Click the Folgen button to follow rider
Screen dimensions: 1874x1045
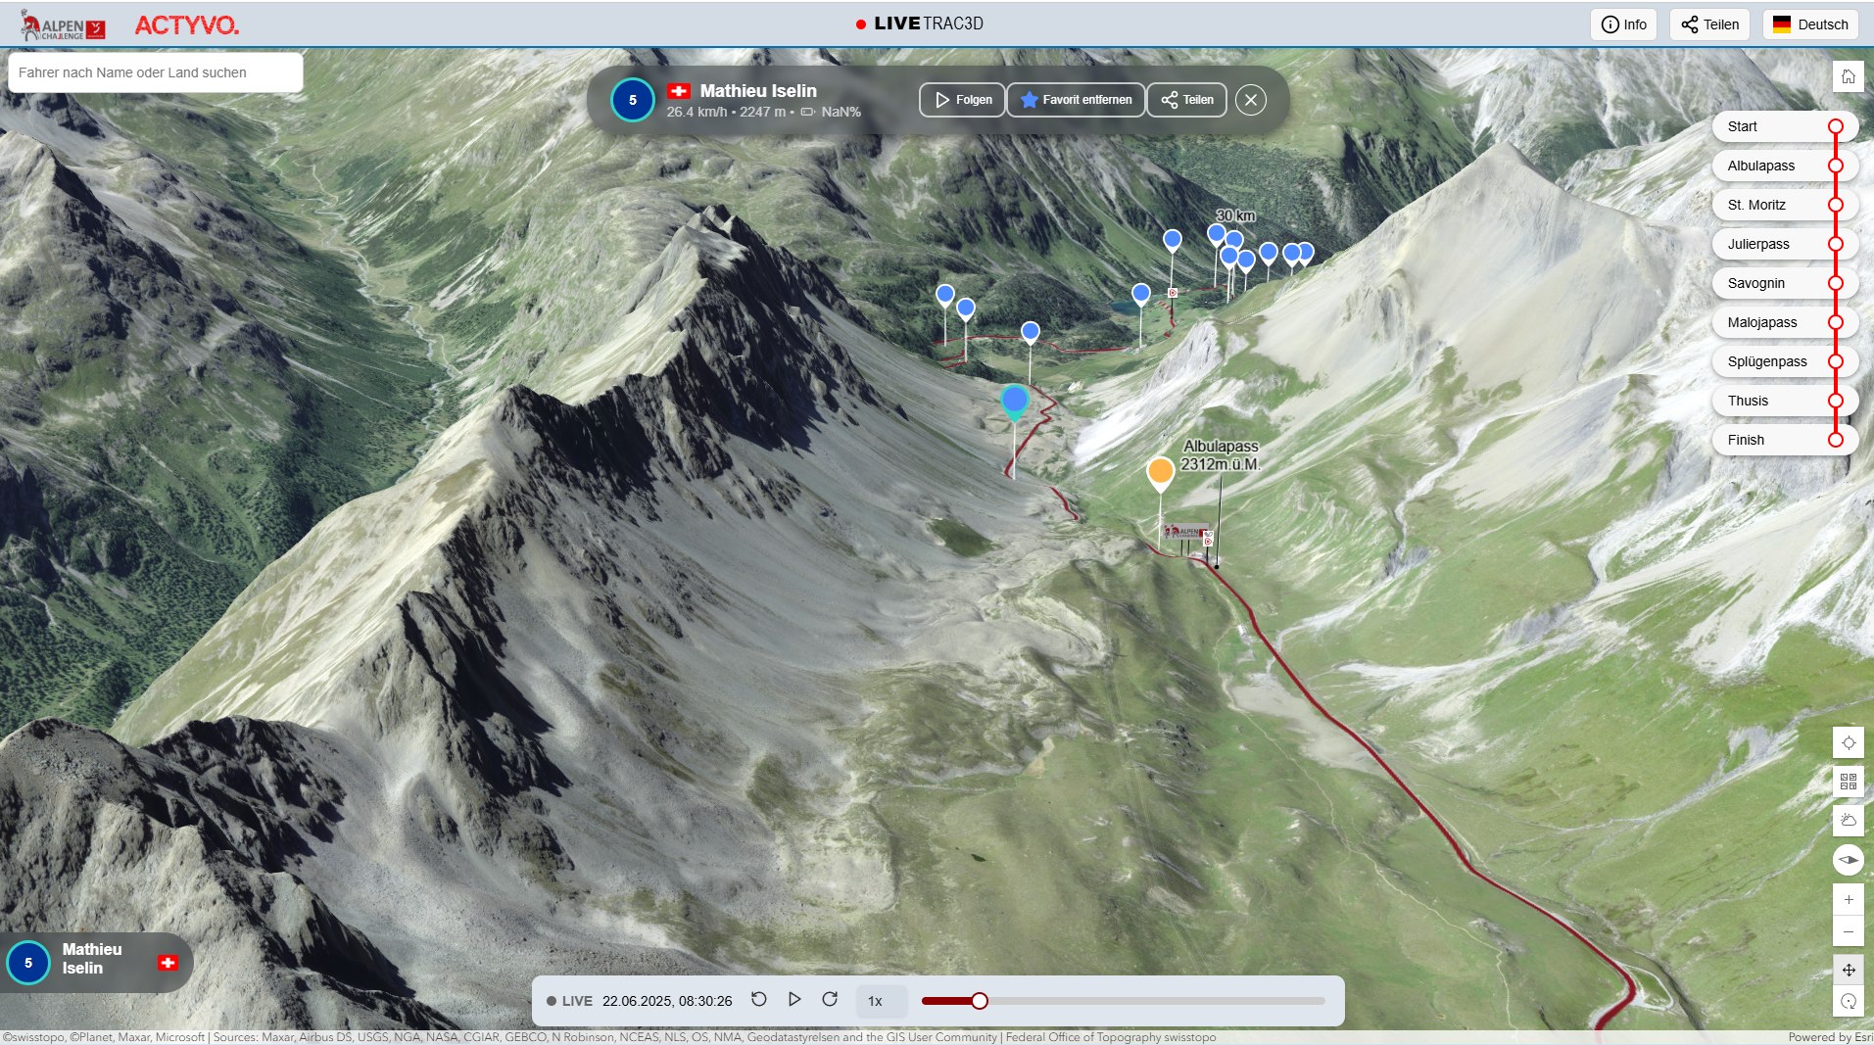pos(962,100)
